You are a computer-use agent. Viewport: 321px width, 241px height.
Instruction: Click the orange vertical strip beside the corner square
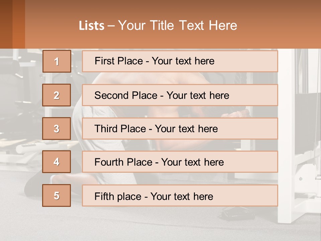[19, 24]
